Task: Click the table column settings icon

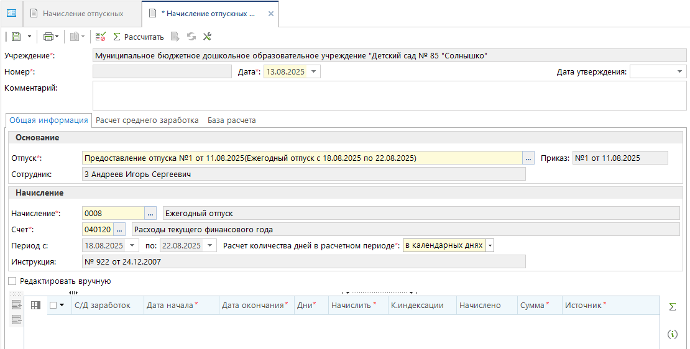Action: (x=35, y=305)
